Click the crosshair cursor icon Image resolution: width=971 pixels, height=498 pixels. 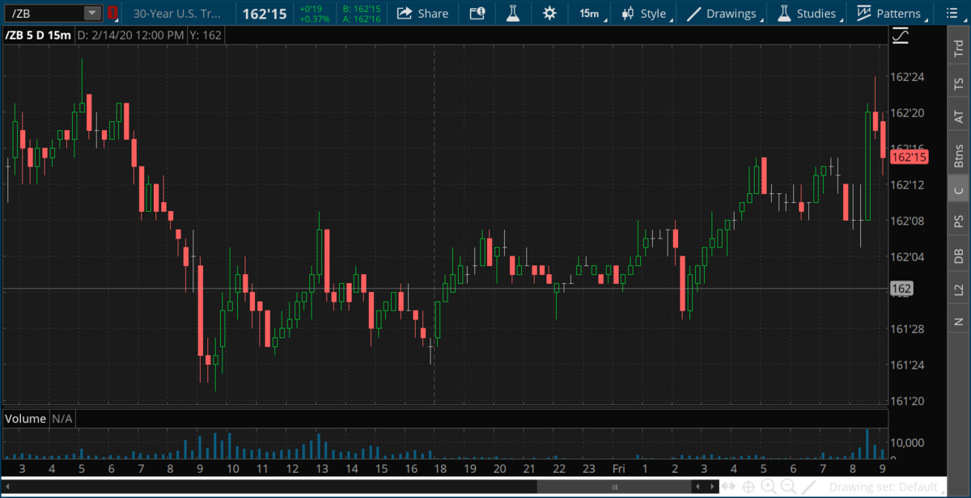748,487
